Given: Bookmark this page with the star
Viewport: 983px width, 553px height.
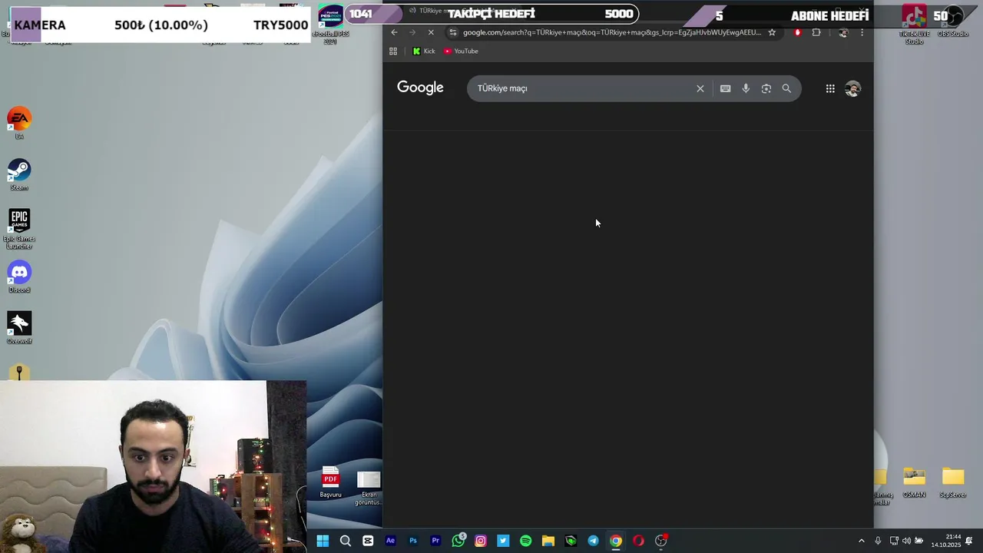Looking at the screenshot, I should click(772, 32).
